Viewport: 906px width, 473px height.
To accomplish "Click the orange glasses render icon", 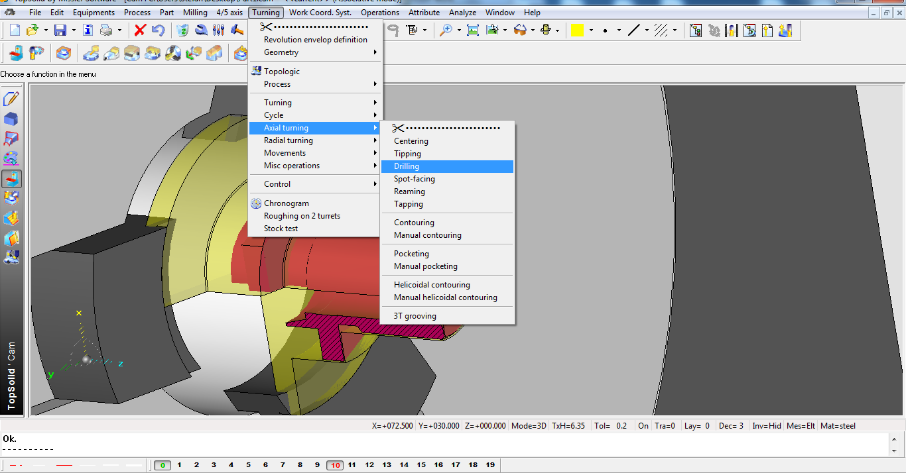I will [x=520, y=30].
